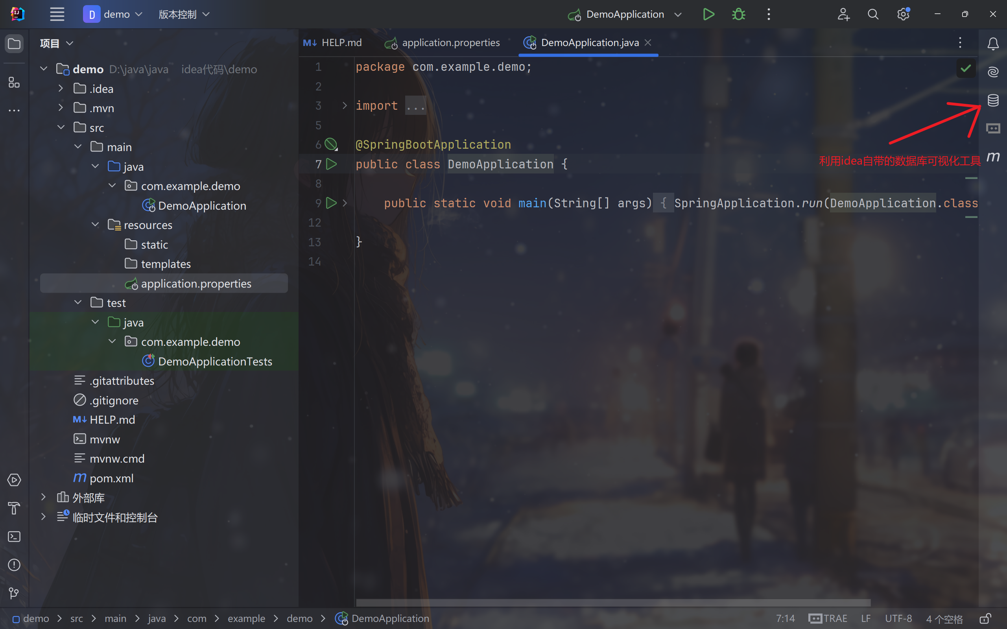Screen dimensions: 1007x629
Task: Open the Problems tool window
Action: click(14, 565)
